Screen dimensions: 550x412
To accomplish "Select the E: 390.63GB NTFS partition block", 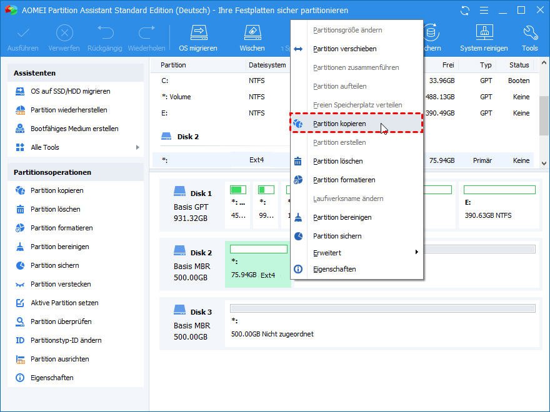I will [499, 205].
